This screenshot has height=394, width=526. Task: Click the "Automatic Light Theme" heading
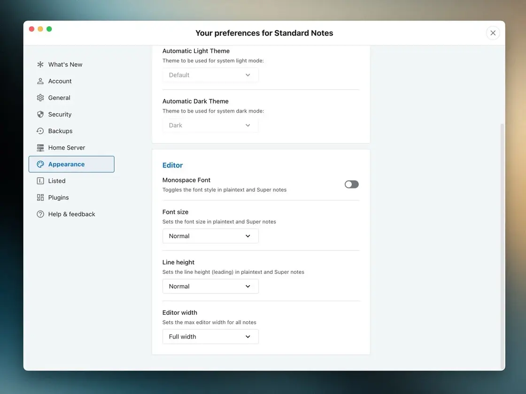click(196, 51)
